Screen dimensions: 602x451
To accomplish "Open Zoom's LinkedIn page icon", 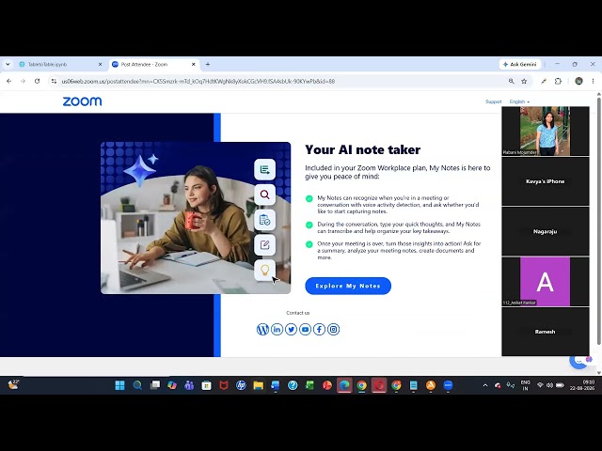I will (277, 329).
